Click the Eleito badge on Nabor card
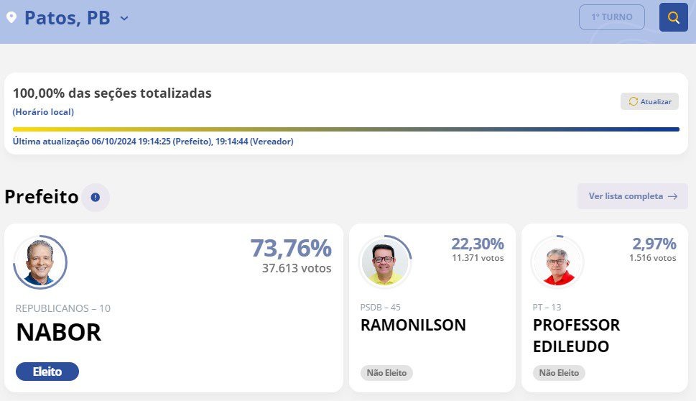696x401 pixels. 47,372
